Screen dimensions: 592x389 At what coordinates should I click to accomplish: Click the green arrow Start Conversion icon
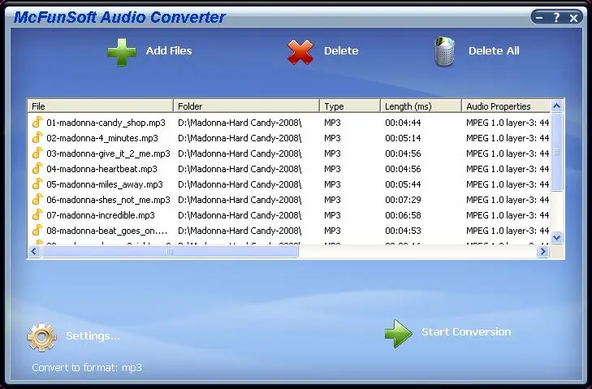[x=398, y=334]
